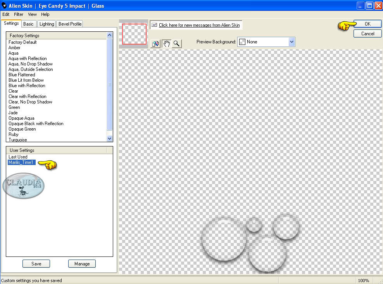383x284 pixels.
Task: Select the Blue with Reflection preset
Action: (x=27, y=86)
